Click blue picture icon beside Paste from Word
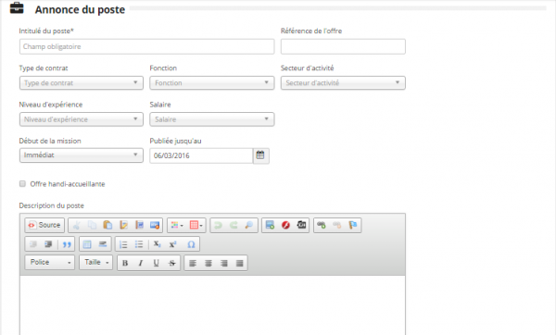556x335 pixels. [155, 225]
